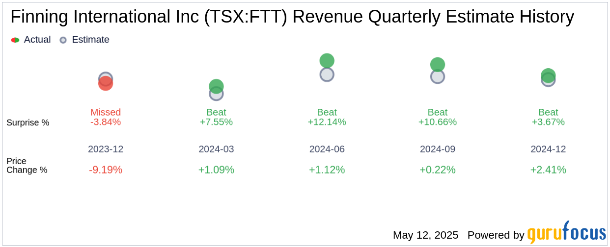Click the Actual legend text

coord(37,40)
